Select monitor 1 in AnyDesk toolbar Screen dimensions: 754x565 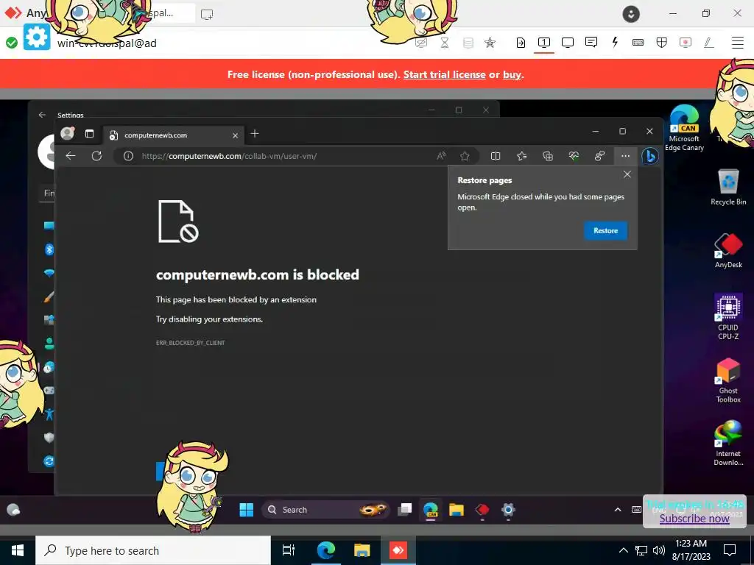[544, 42]
